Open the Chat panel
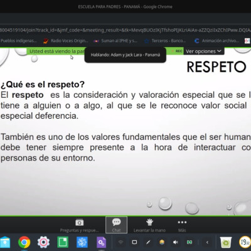 116,225
